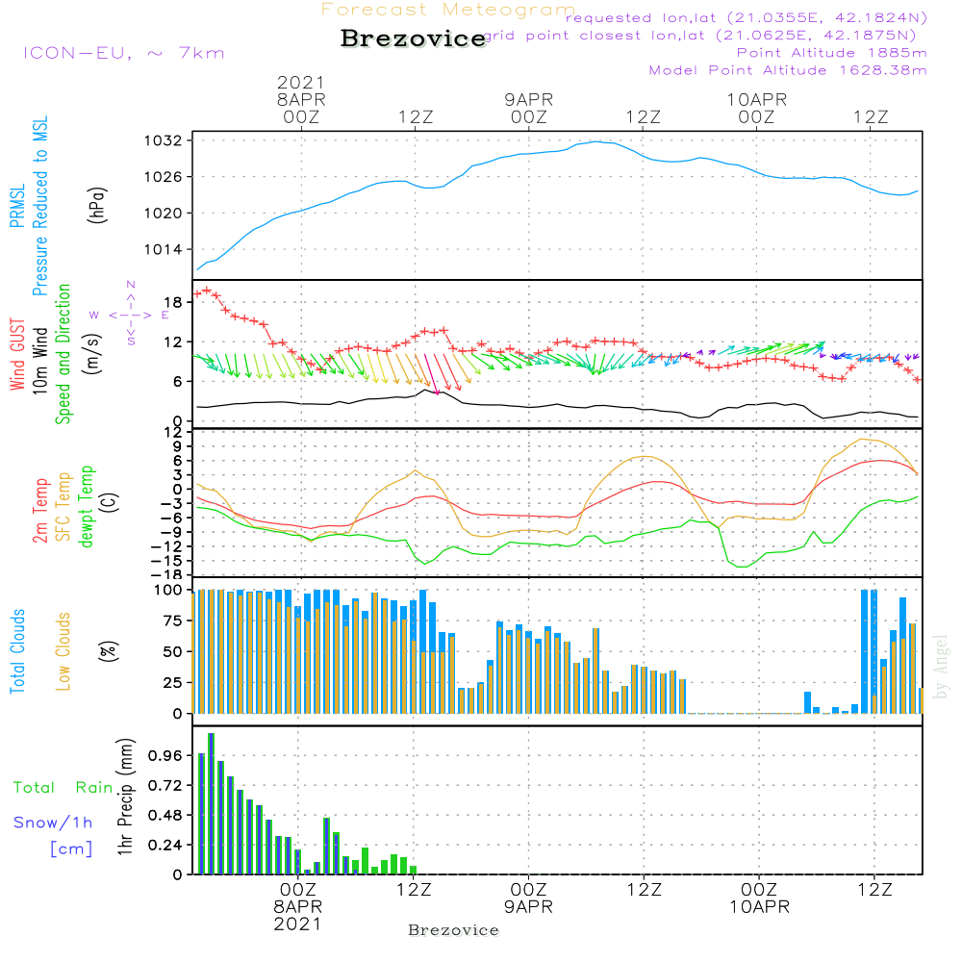Click the '1hr Precip (mm)' axis label
Image resolution: width=962 pixels, height=962 pixels.
(125, 797)
